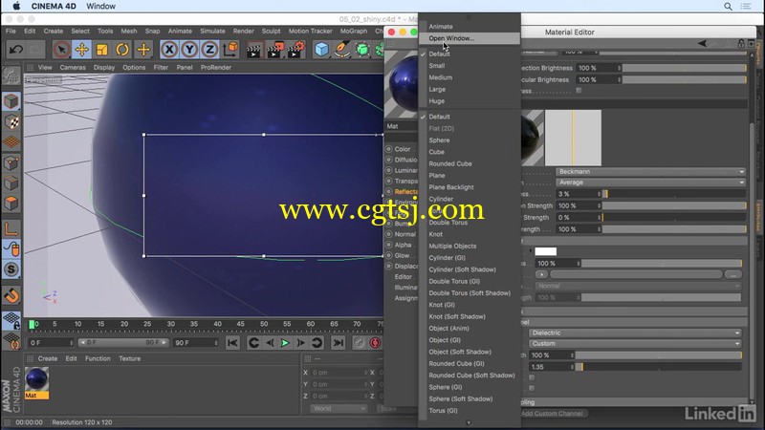The image size is (765, 430).
Task: Select Texture mode checkerboard icon
Action: (11, 122)
